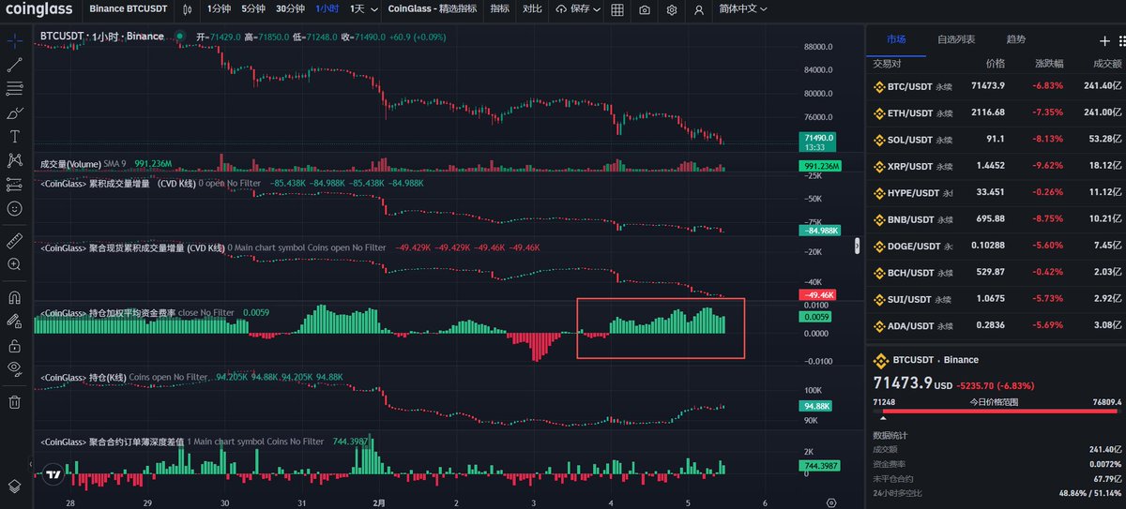Select the 5分钟 timeframe

(x=252, y=9)
